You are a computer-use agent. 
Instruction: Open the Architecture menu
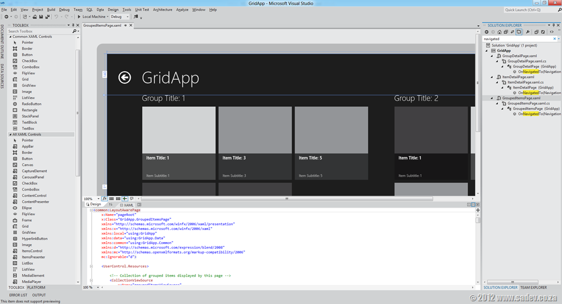[x=162, y=10]
